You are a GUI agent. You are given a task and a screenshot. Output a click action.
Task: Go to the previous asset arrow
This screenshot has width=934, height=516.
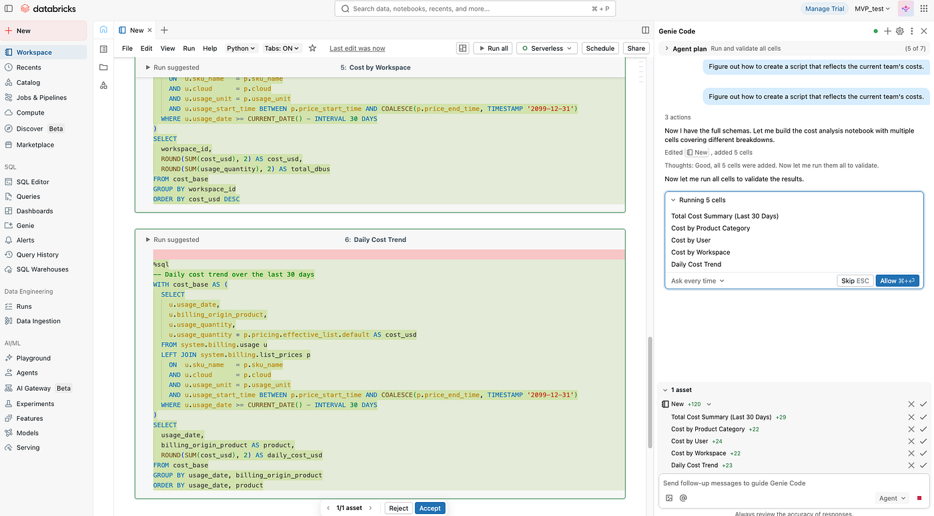tap(328, 508)
